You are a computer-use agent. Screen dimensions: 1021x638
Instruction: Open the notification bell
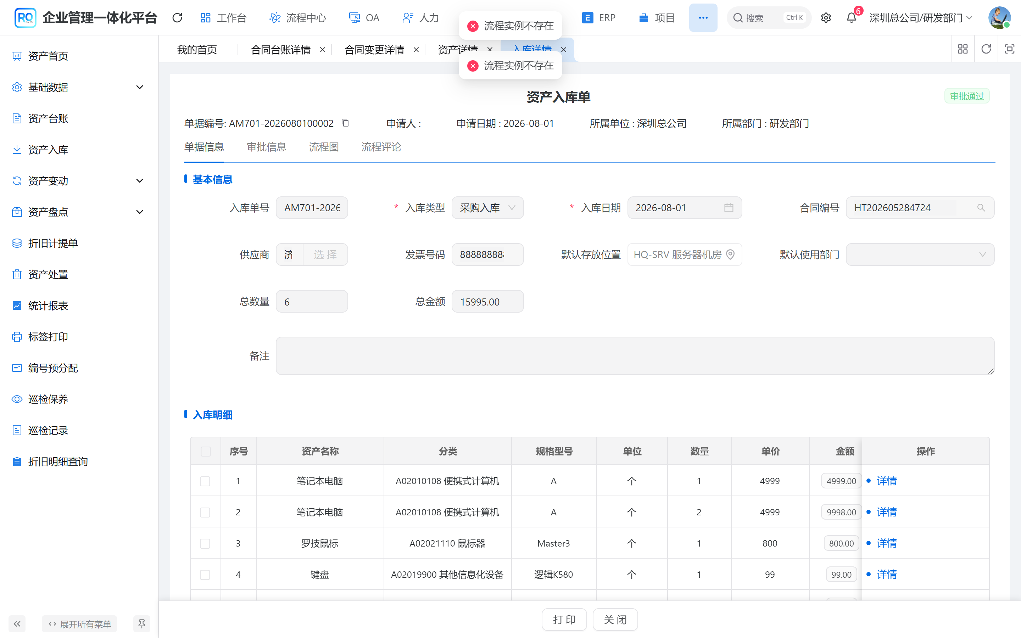852,18
